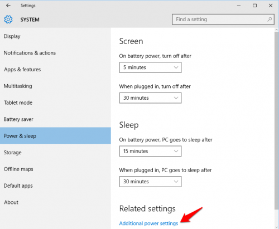279x229 pixels.
Task: Select Battery saver in sidebar
Action: pos(55,119)
